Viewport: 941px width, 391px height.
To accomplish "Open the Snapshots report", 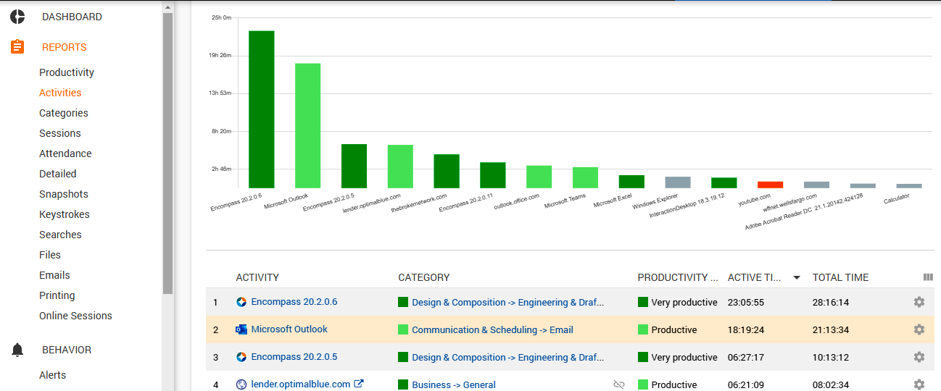I will pos(64,194).
